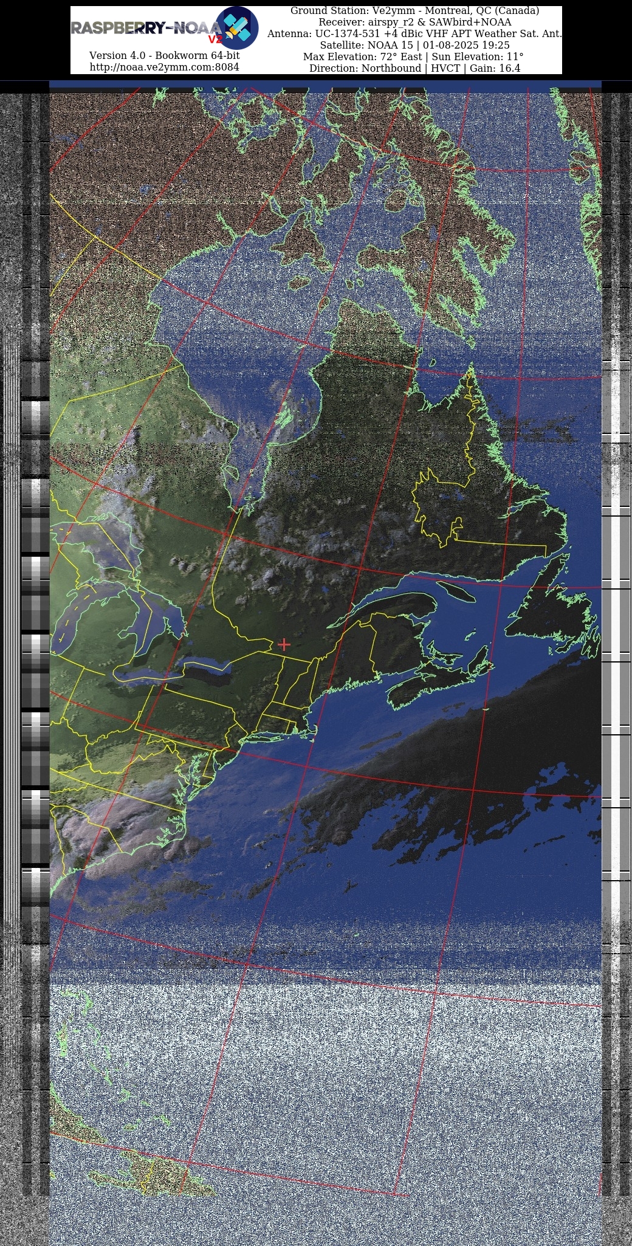Viewport: 632px width, 1246px height.
Task: Click the 'Direction: Northbound | HVCT' line
Action: (414, 68)
